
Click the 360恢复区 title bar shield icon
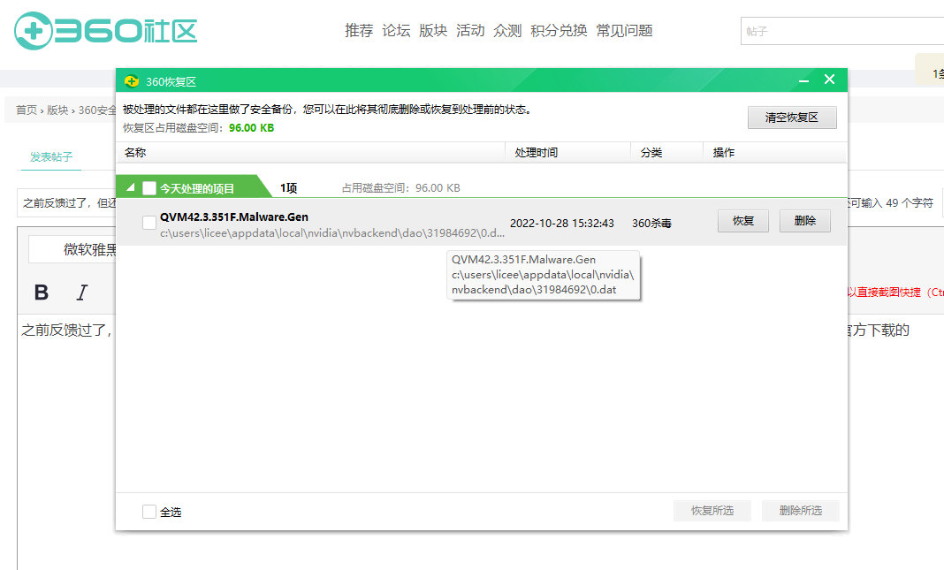point(131,81)
